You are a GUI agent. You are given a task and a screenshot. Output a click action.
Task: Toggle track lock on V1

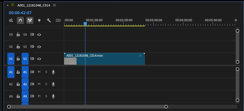(18, 59)
